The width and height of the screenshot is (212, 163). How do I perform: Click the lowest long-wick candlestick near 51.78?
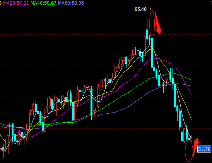click(189, 145)
